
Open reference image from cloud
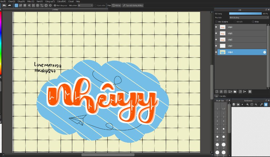[234, 104]
